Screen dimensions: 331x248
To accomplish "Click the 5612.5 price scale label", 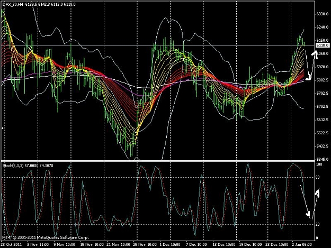I will click(x=323, y=120).
